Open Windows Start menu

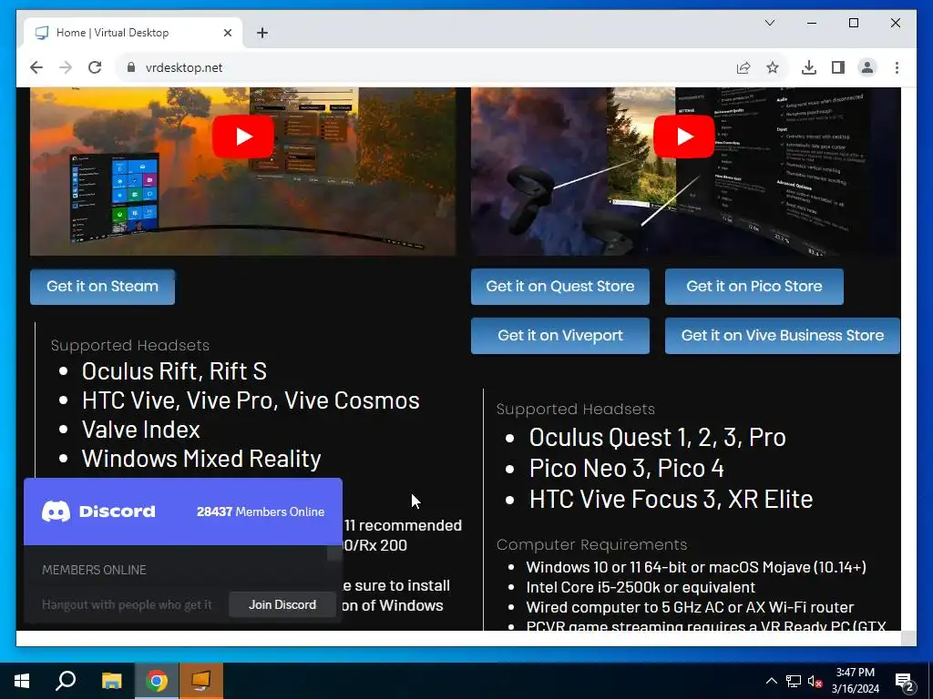point(22,681)
